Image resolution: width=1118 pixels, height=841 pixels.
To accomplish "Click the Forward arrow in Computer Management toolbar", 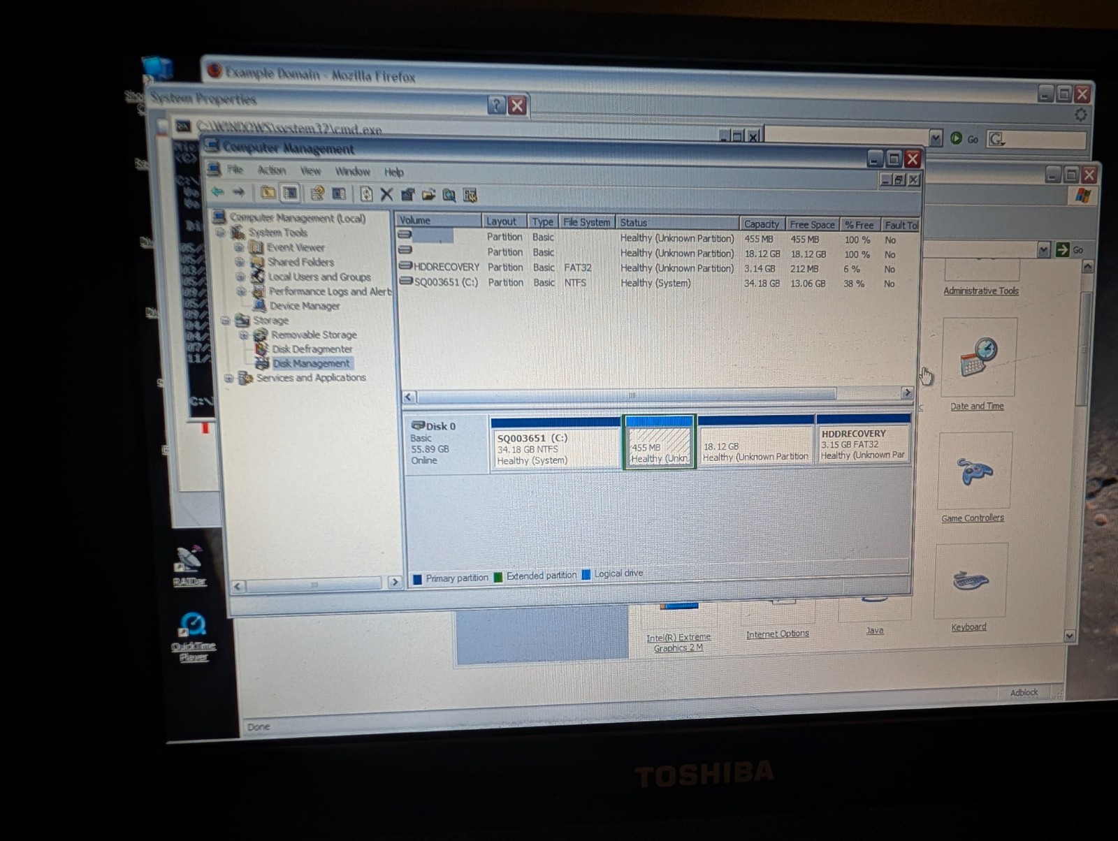I will [239, 192].
